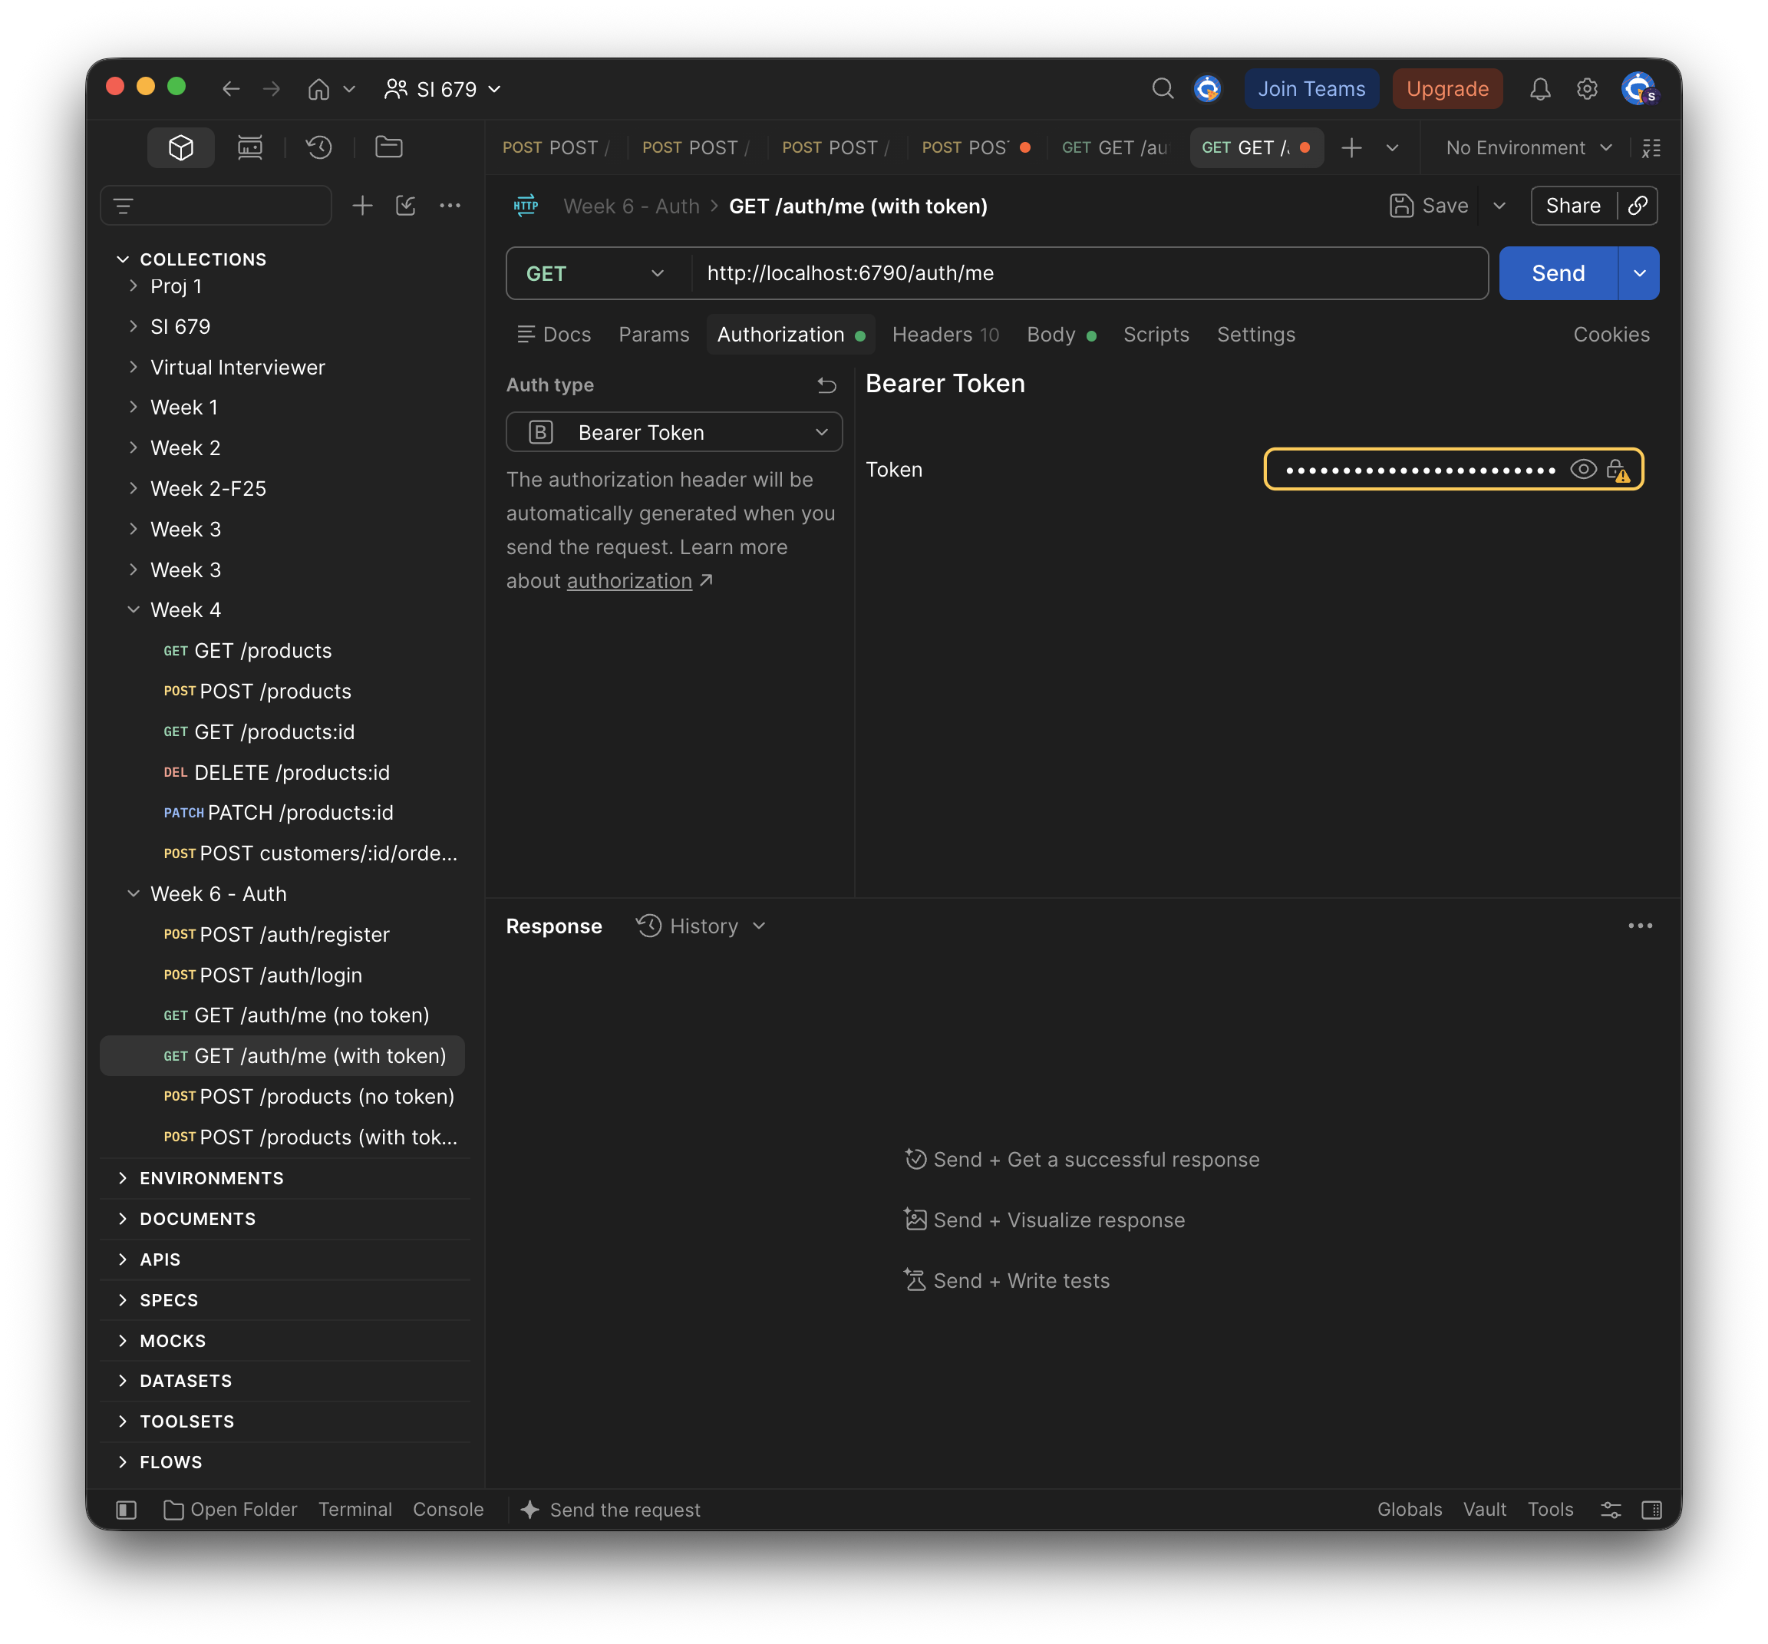Open the HTTP method GET dropdown
The width and height of the screenshot is (1768, 1644).
(595, 274)
